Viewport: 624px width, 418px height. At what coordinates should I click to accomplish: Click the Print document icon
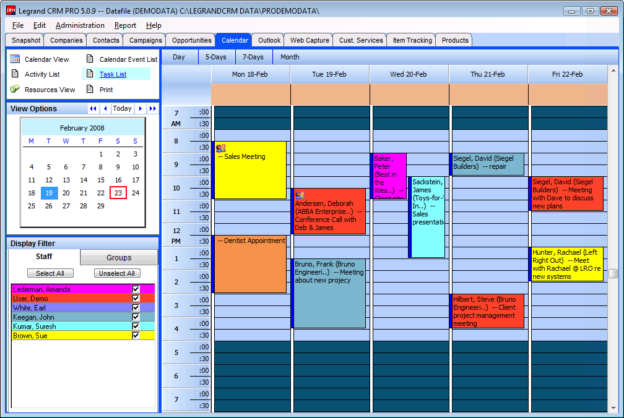(90, 89)
